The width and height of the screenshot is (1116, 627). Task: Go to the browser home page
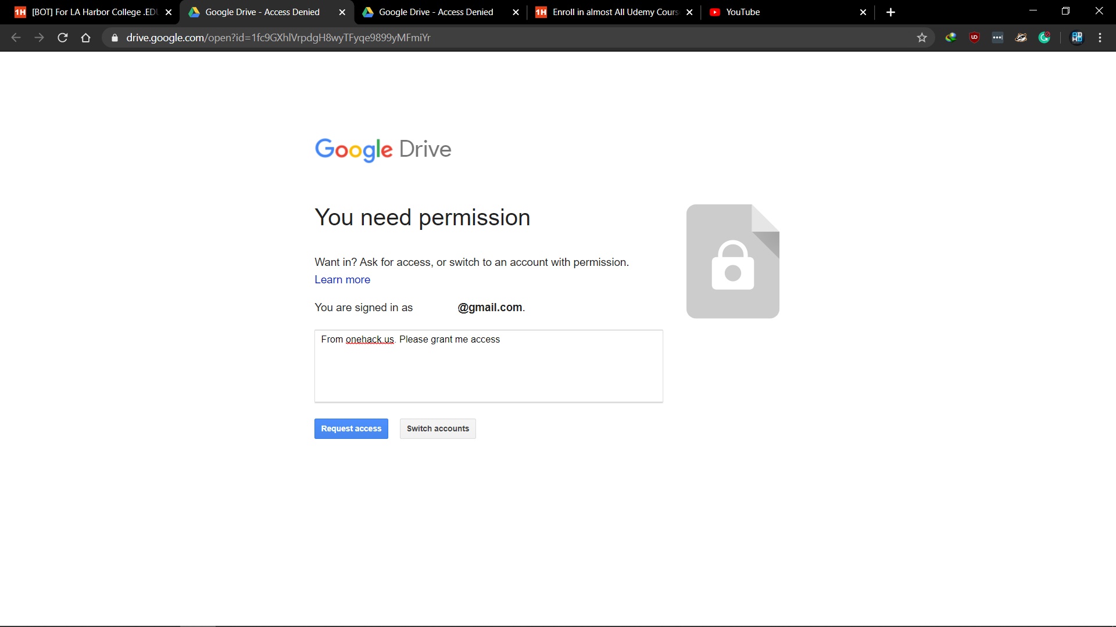tap(86, 38)
